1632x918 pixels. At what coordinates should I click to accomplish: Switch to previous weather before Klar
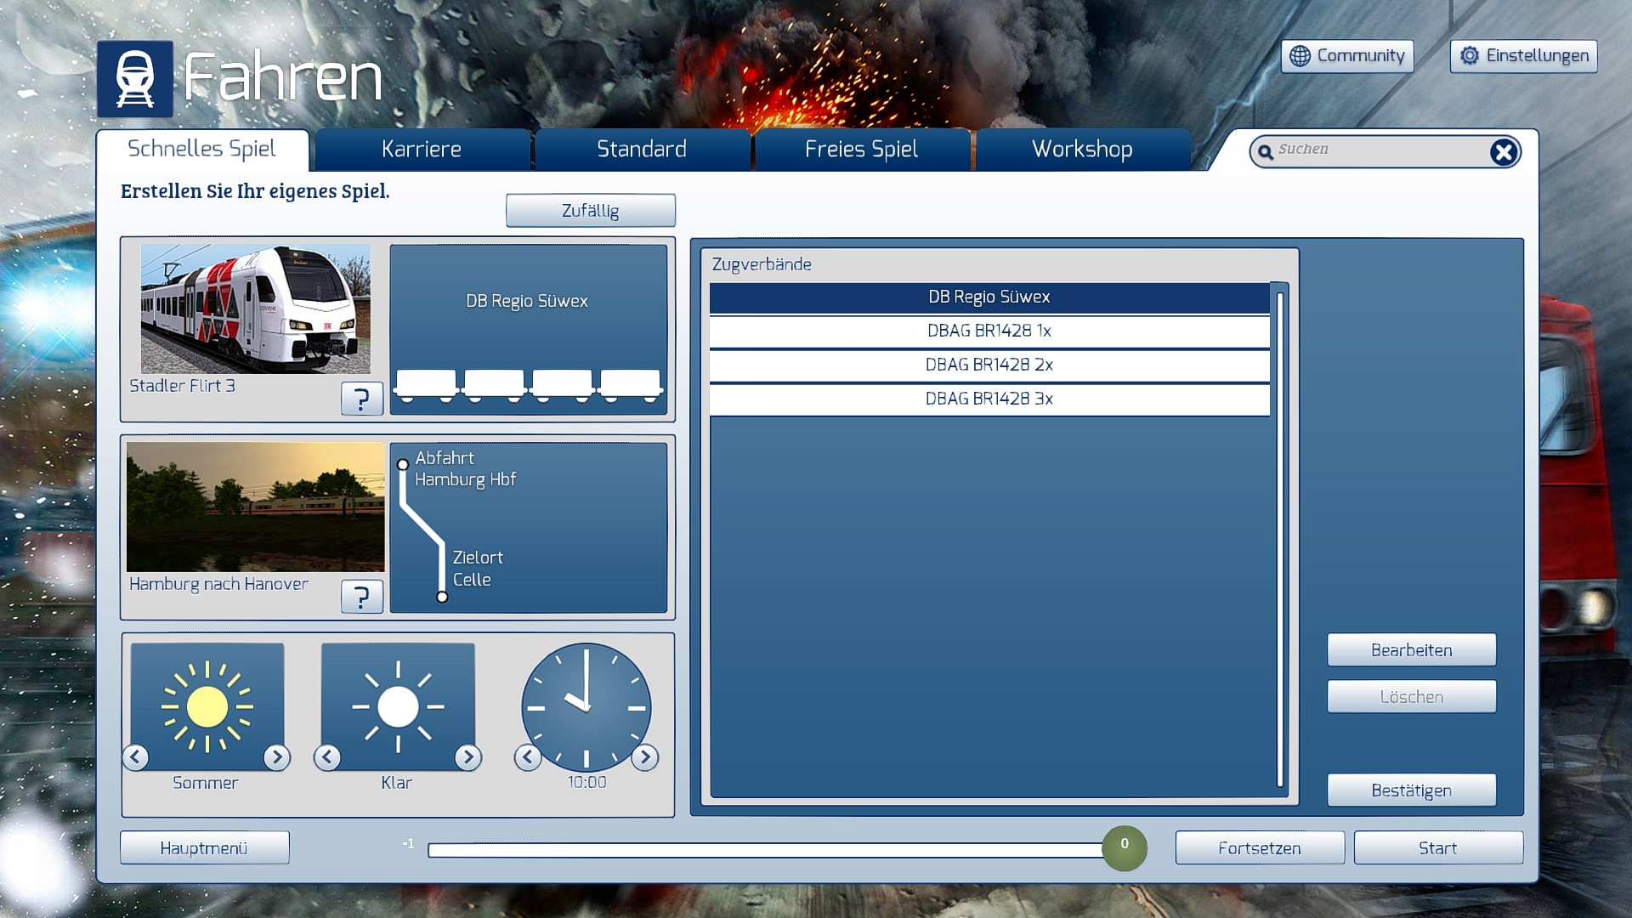pos(327,756)
